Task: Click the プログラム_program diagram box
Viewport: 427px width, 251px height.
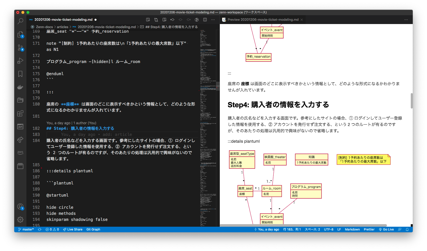Action: point(306,191)
